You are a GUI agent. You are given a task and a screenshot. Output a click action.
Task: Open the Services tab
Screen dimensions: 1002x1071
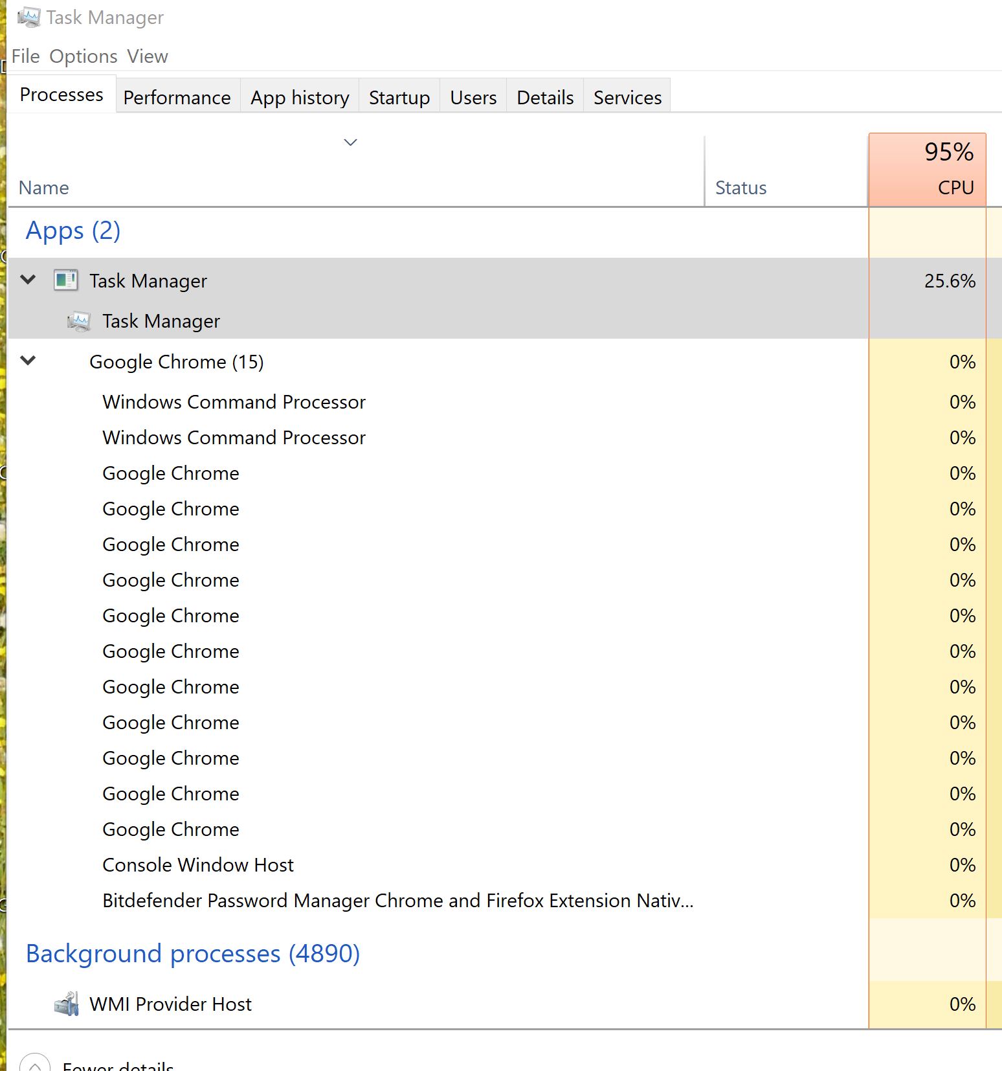click(628, 97)
